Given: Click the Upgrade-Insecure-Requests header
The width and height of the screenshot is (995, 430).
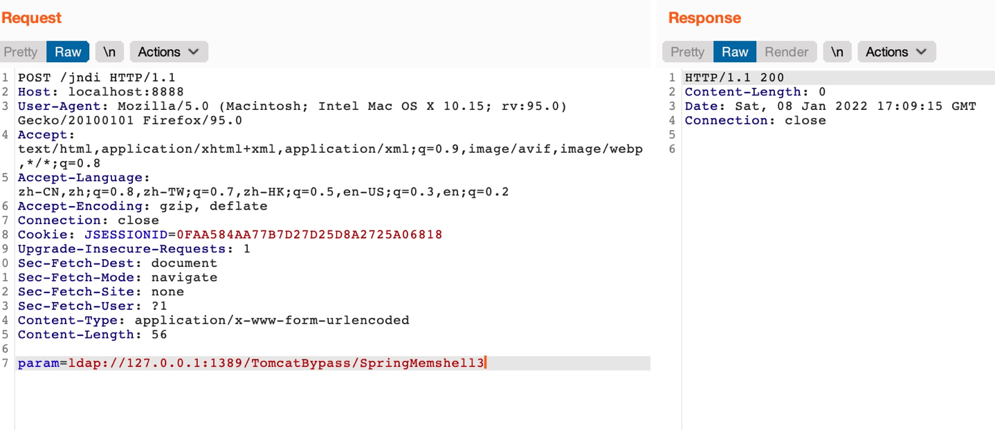Looking at the screenshot, I should [x=134, y=249].
